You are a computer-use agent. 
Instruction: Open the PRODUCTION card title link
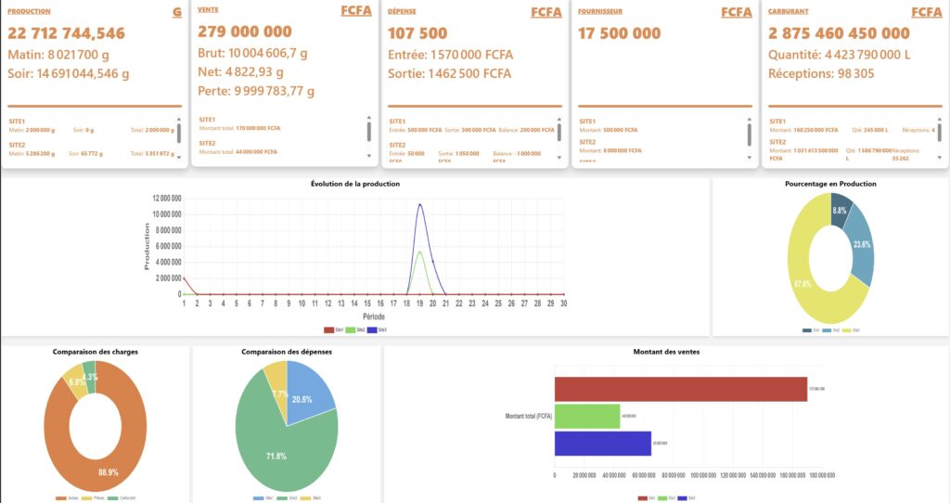click(x=29, y=12)
